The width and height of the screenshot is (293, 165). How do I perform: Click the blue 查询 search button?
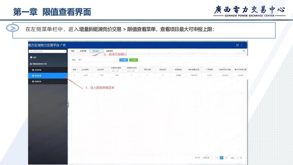coord(124,60)
